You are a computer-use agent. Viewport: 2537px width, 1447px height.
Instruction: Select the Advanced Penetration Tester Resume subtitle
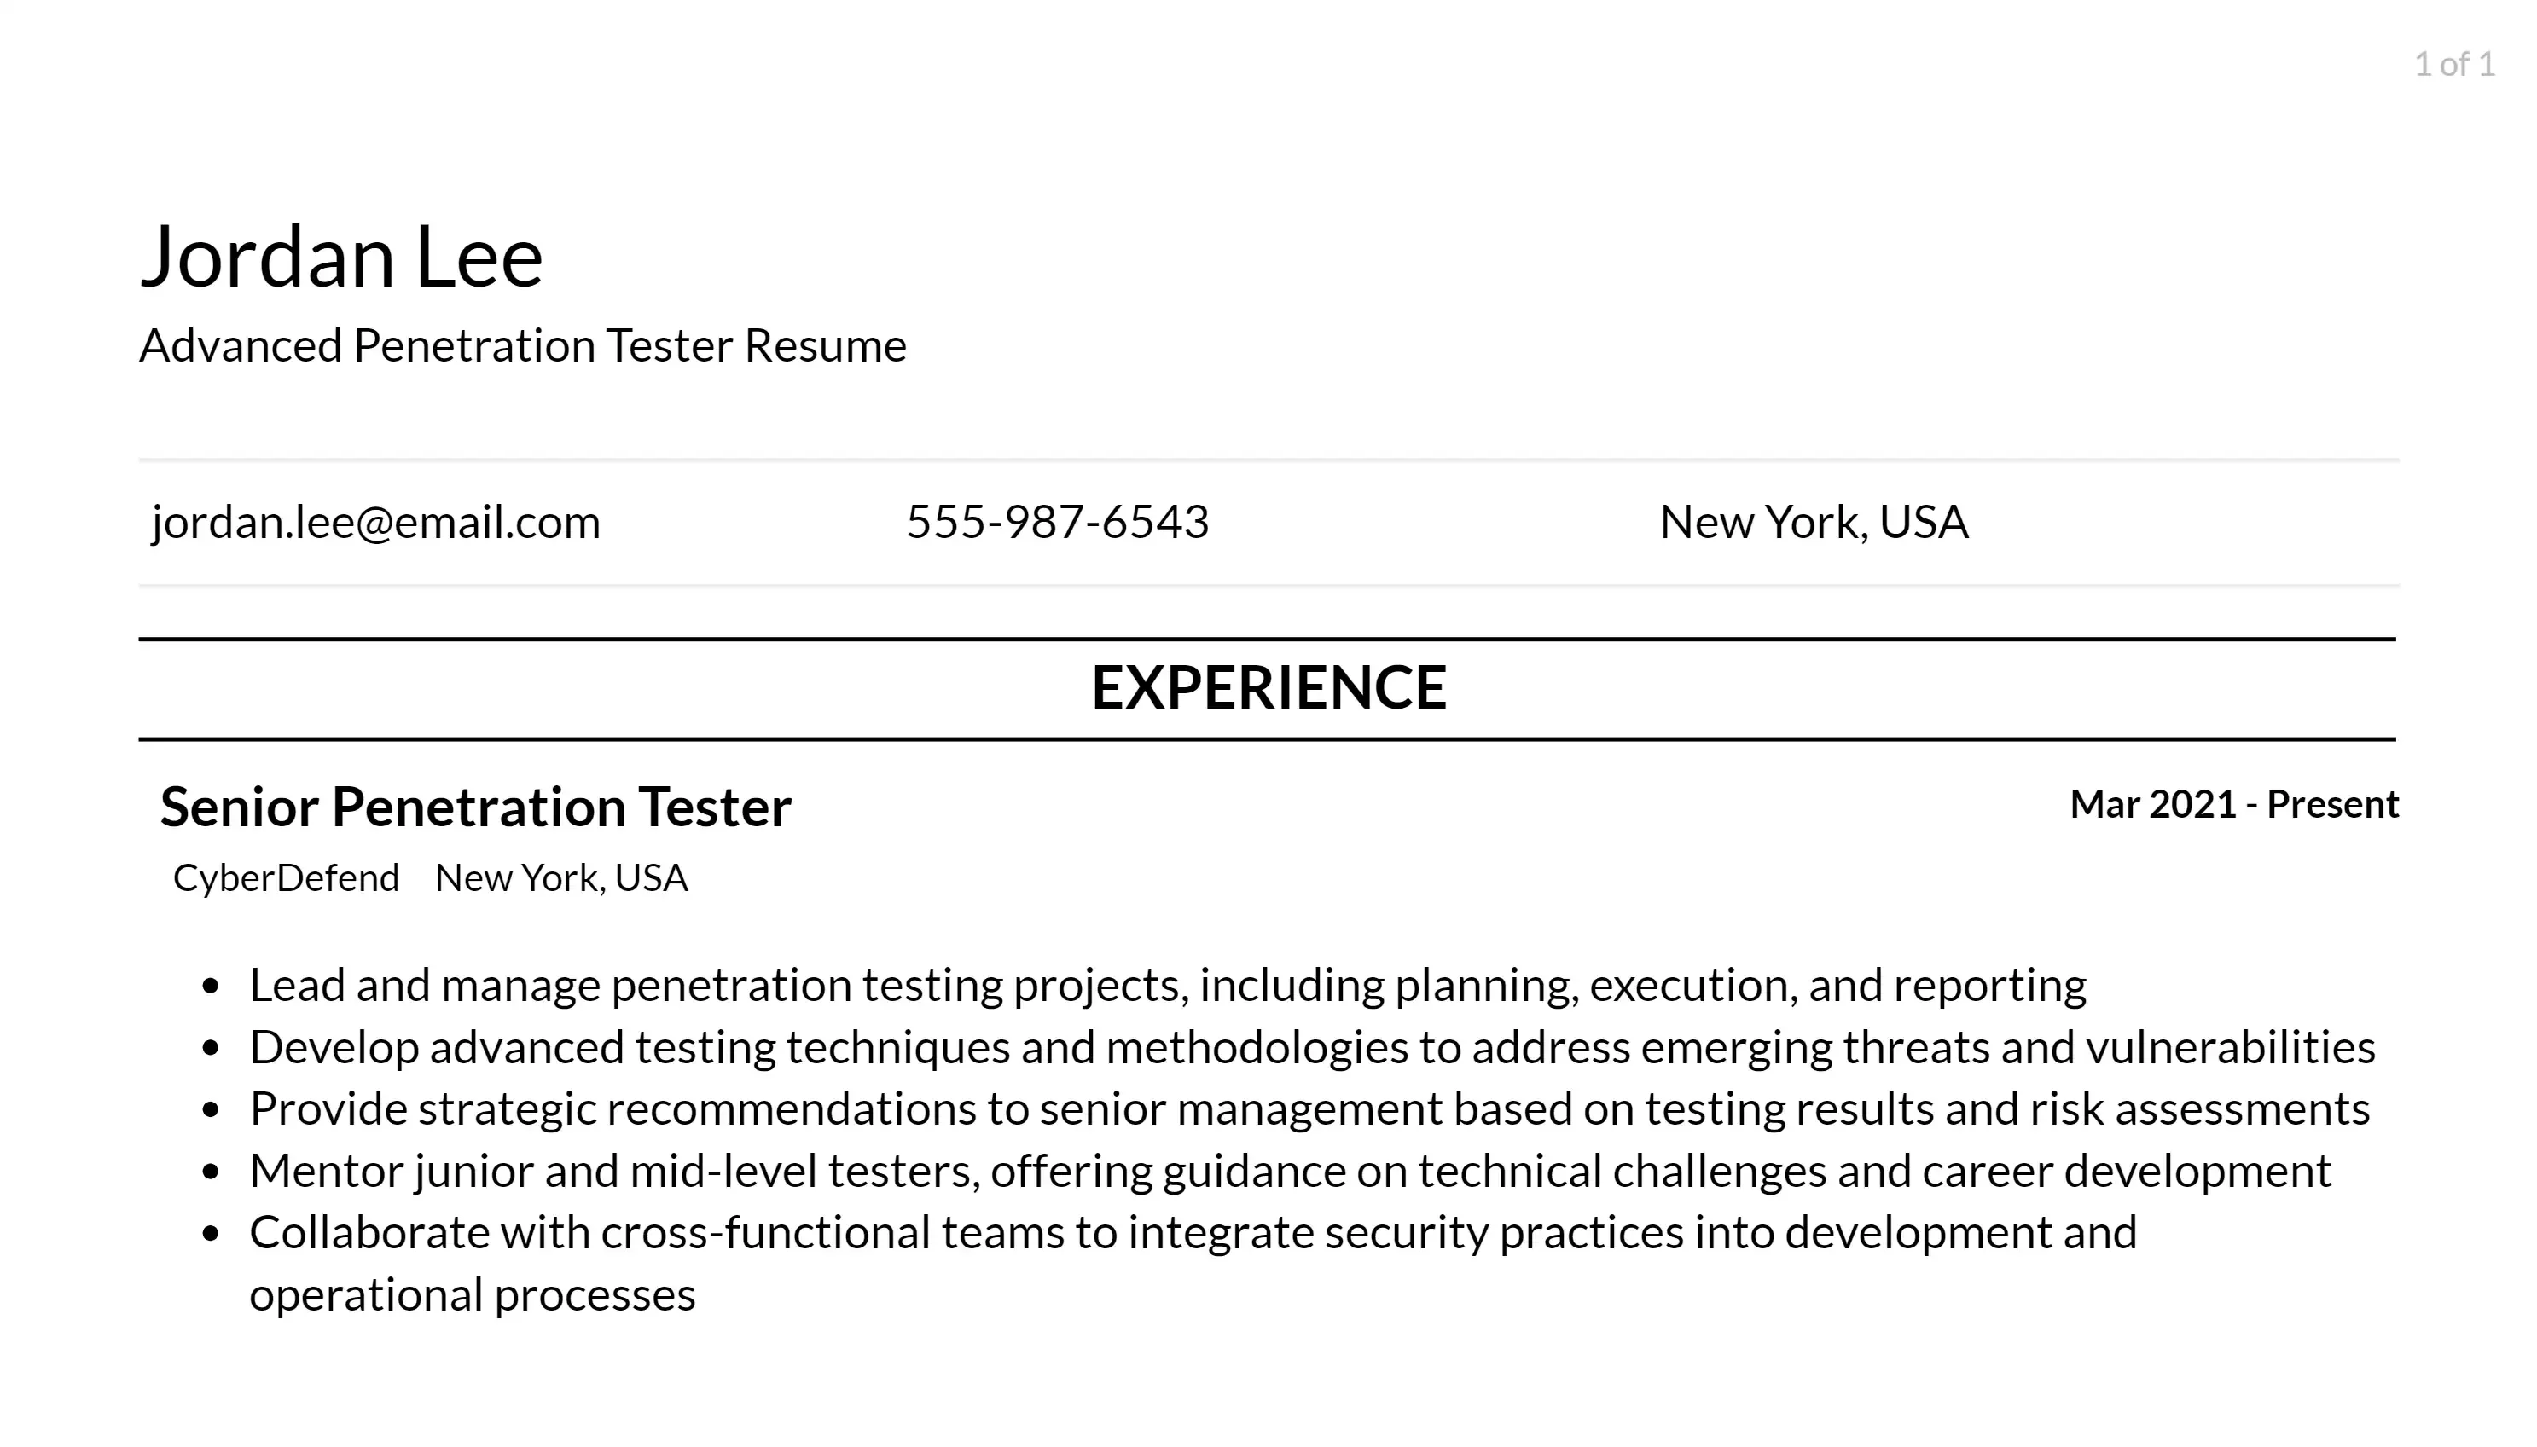tap(523, 344)
